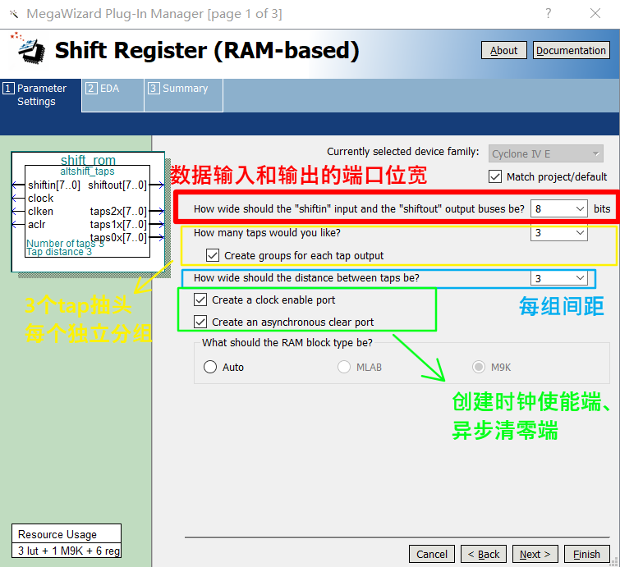Click the clken port label in diagram
The image size is (620, 567).
(x=40, y=212)
